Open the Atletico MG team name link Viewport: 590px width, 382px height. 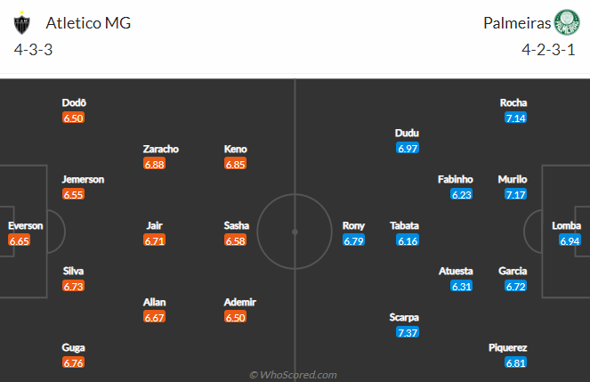(88, 23)
